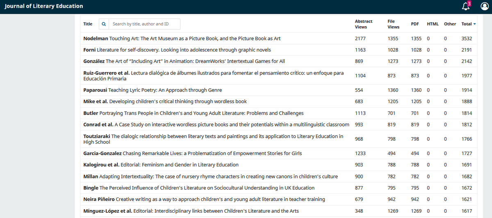This screenshot has height=218, width=492.
Task: Select Paparousi Teaching Lyric Poetry row
Action: point(279,90)
